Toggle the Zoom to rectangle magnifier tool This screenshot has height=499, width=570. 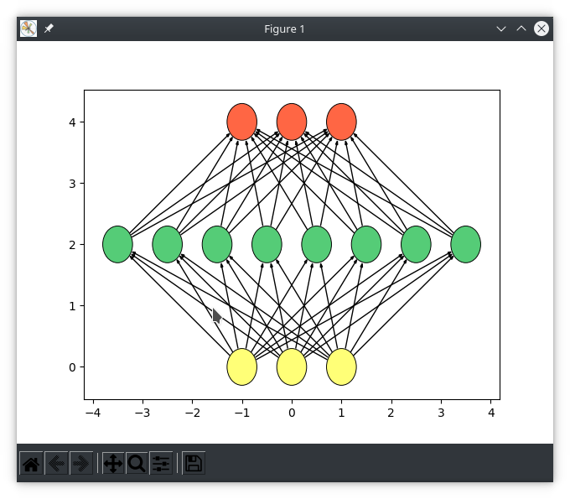tap(137, 463)
